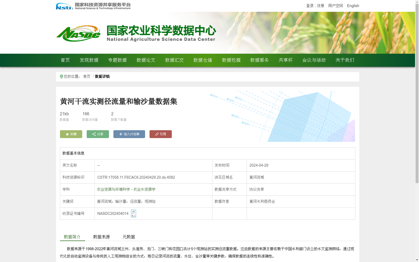Click the dataset title 黄河干流实测径流量和输沙量数据集
The height and width of the screenshot is (262, 419).
click(119, 101)
